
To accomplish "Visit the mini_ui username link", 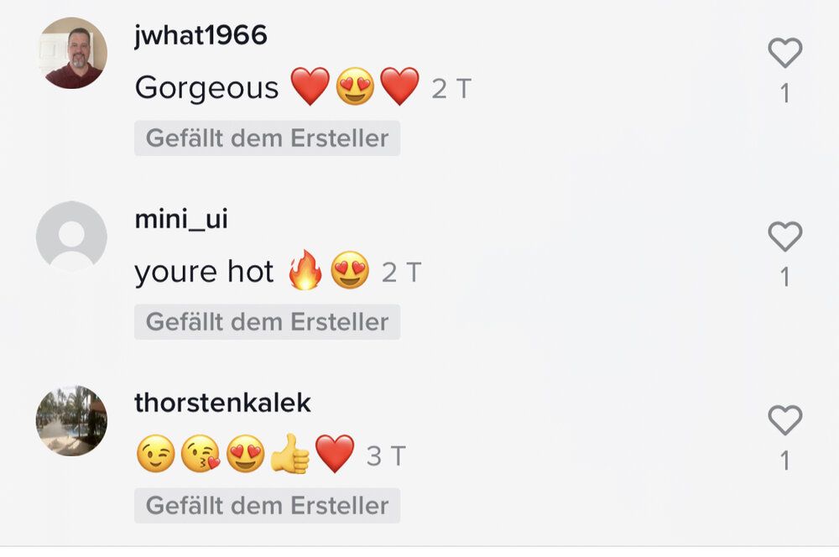I will [x=181, y=220].
